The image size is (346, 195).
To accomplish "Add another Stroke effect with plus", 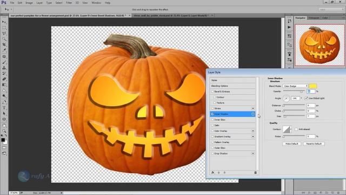I will 253,108.
